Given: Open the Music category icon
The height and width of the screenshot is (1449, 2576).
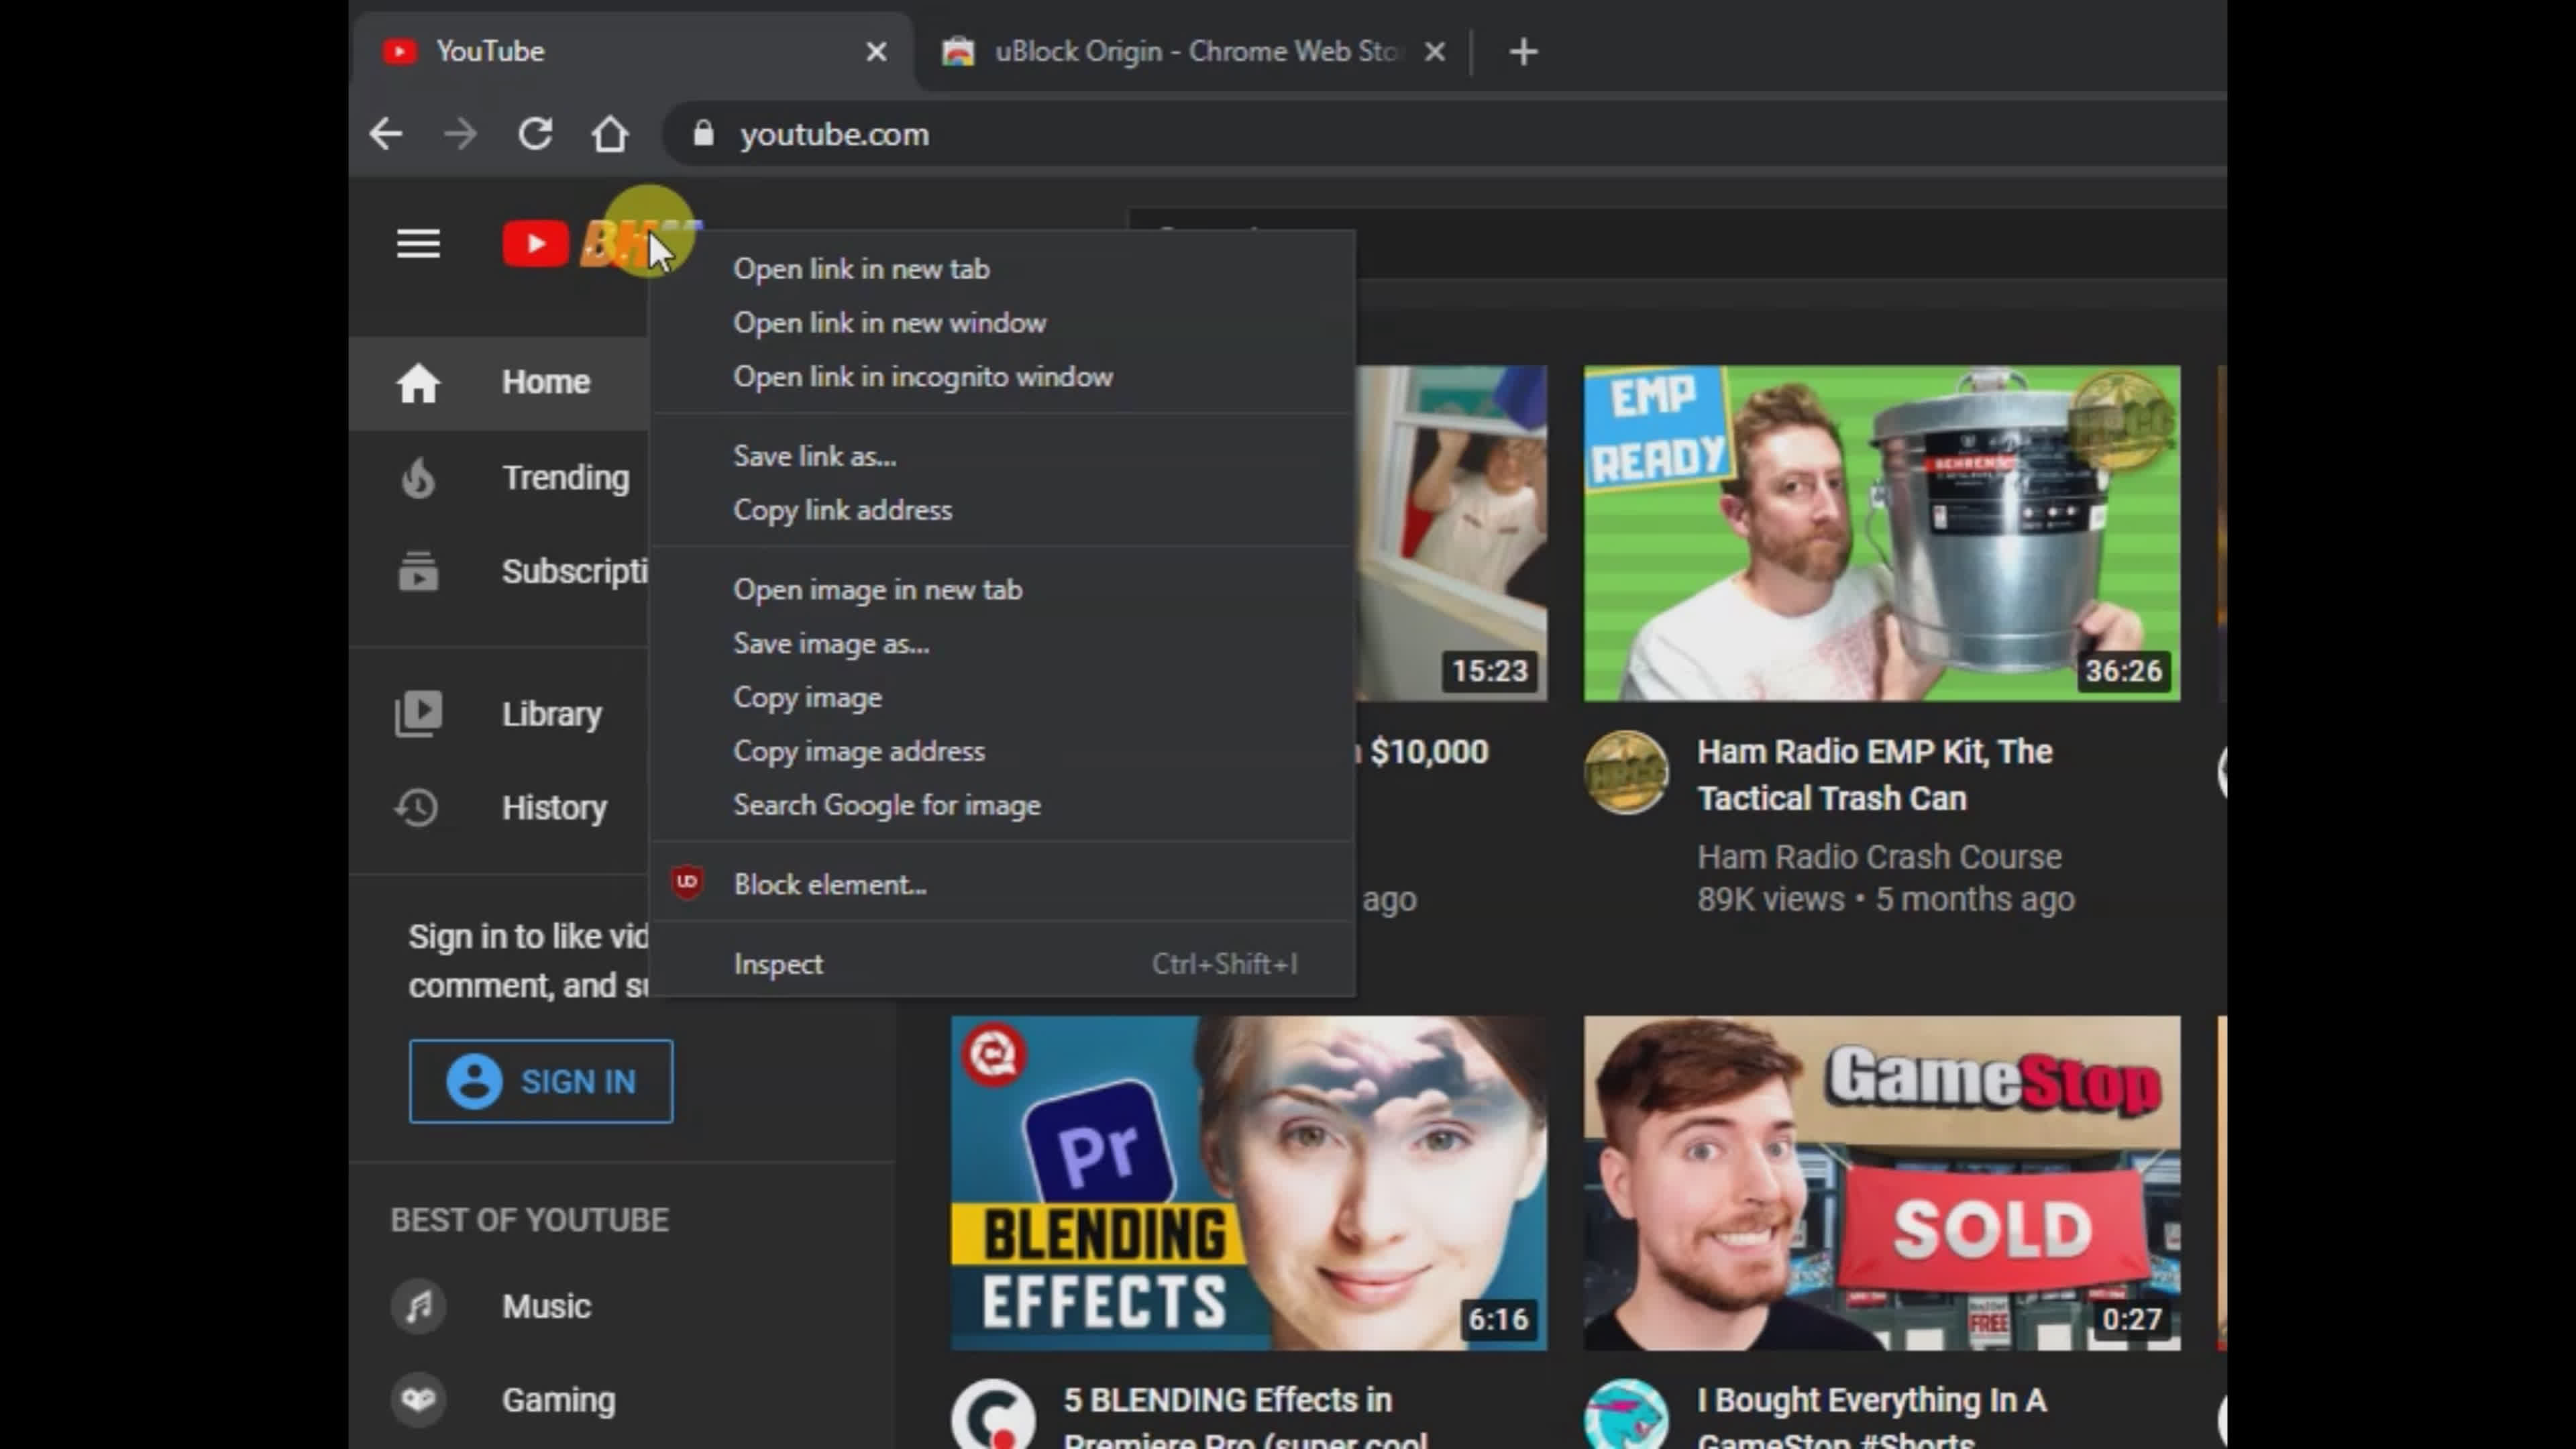Looking at the screenshot, I should (x=418, y=1306).
